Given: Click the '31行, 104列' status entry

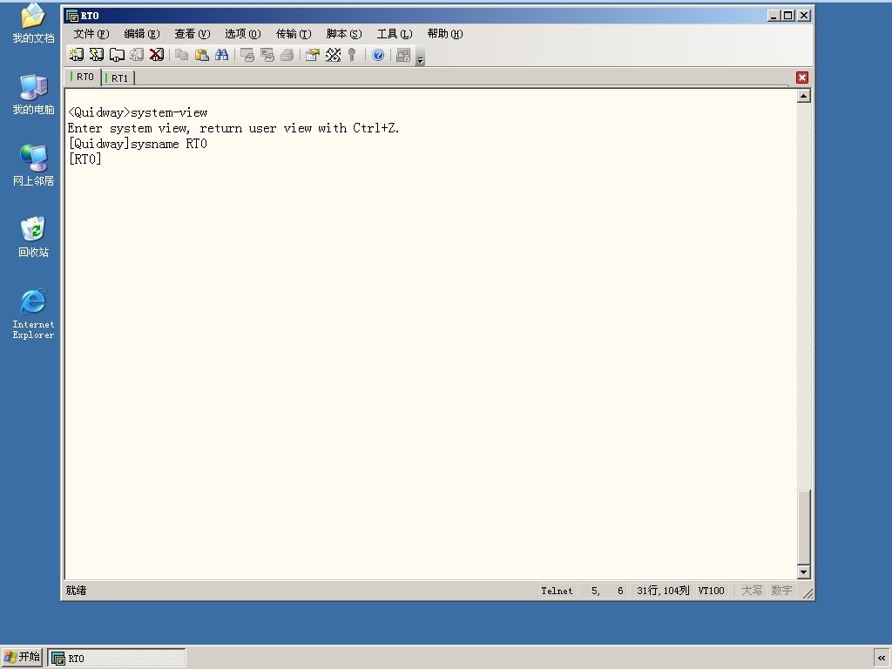Looking at the screenshot, I should [x=663, y=591].
